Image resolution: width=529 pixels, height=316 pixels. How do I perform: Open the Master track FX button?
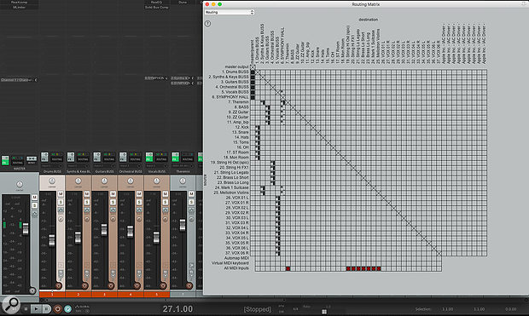coord(5,160)
